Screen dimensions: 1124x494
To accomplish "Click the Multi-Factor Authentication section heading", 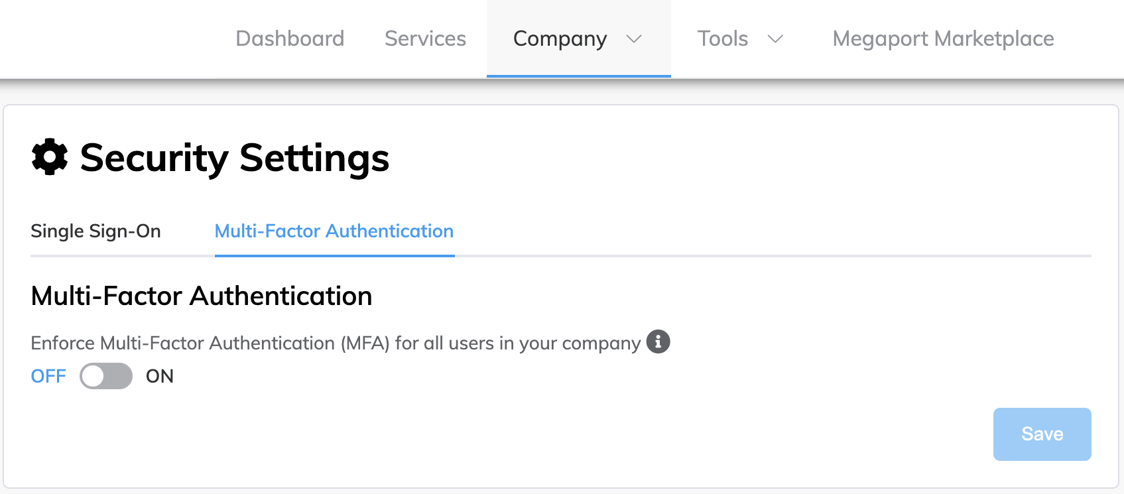I will [x=202, y=296].
